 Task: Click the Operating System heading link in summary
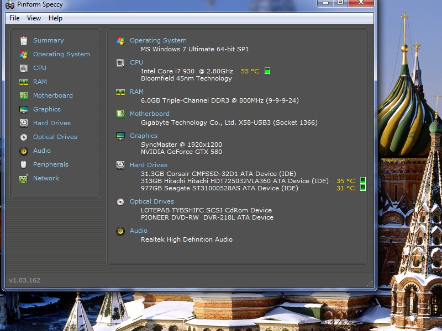(158, 40)
